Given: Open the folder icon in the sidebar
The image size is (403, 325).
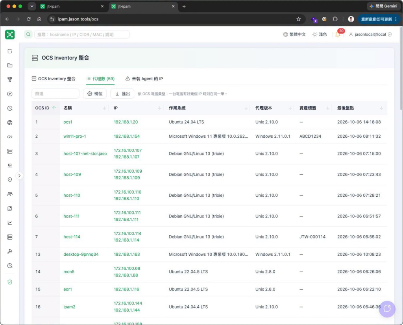Looking at the screenshot, I should pos(10,65).
